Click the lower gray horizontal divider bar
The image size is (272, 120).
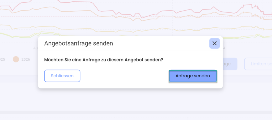[136, 112]
